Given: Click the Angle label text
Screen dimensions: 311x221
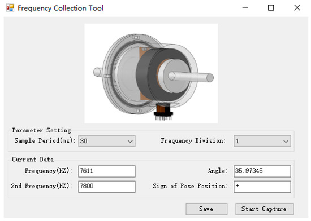Looking at the screenshot, I should [218, 171].
